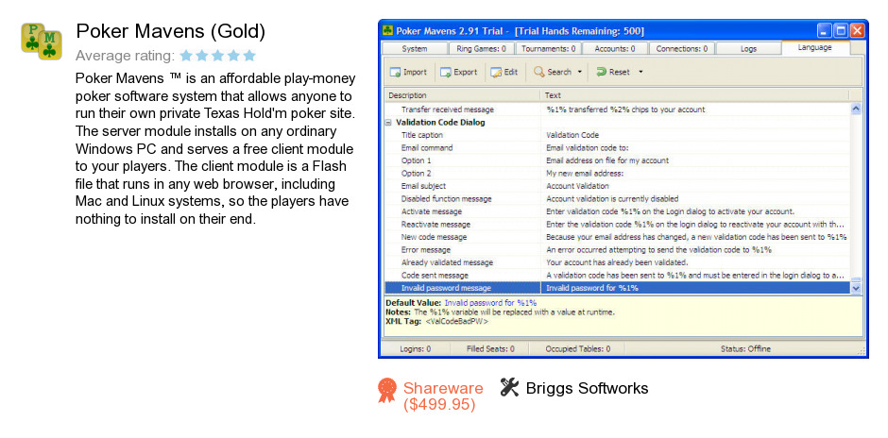888x438 pixels.
Task: Click the Poker Mavens club cards icon
Action: (x=42, y=42)
